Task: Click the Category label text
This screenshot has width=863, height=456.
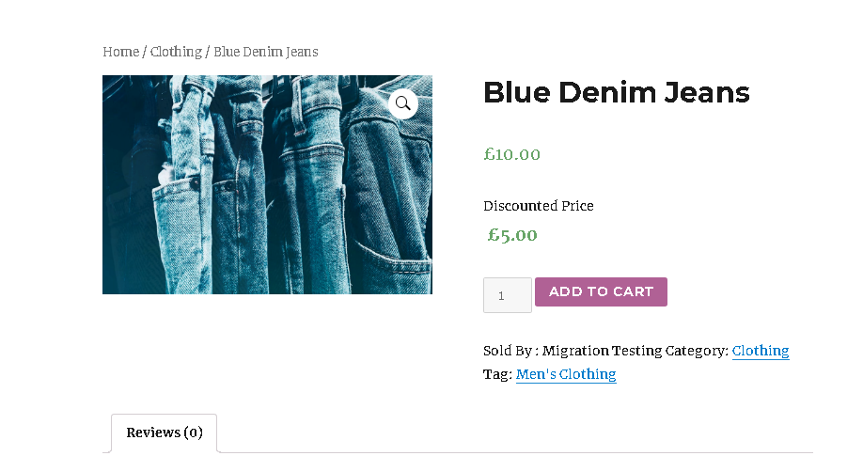Action: (x=697, y=351)
